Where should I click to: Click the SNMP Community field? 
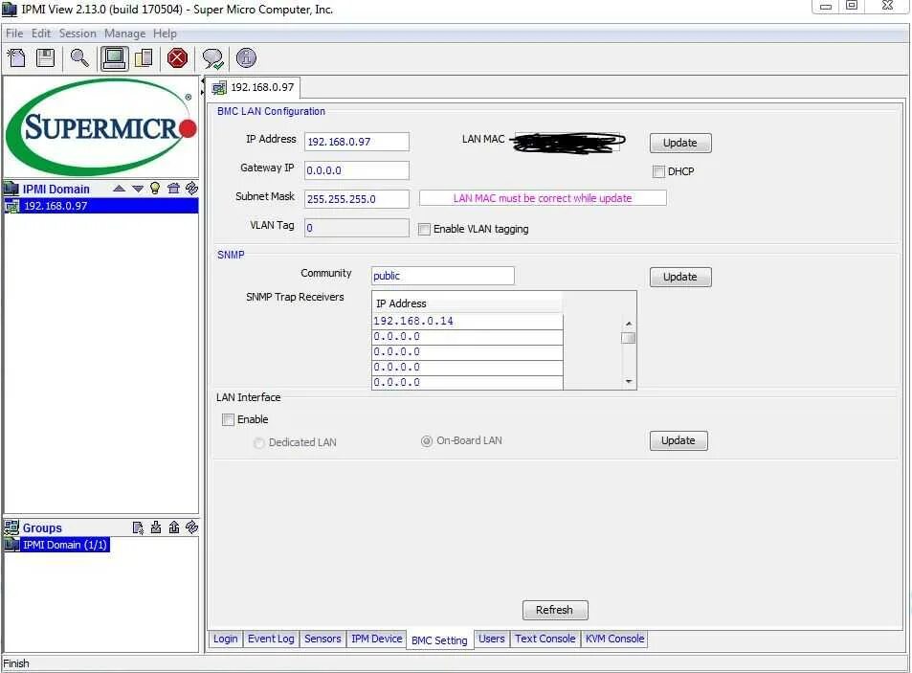[443, 276]
